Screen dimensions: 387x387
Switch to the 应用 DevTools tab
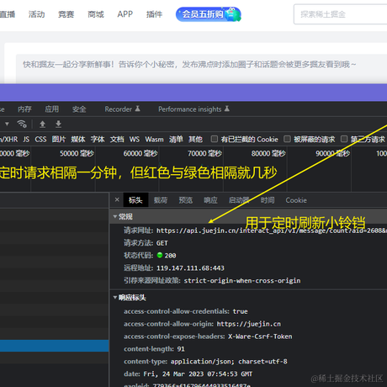(x=52, y=109)
